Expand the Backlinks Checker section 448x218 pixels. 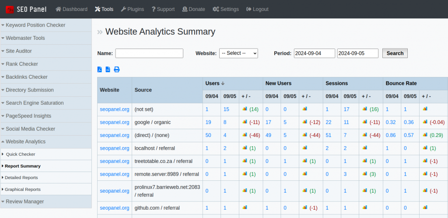[26, 77]
